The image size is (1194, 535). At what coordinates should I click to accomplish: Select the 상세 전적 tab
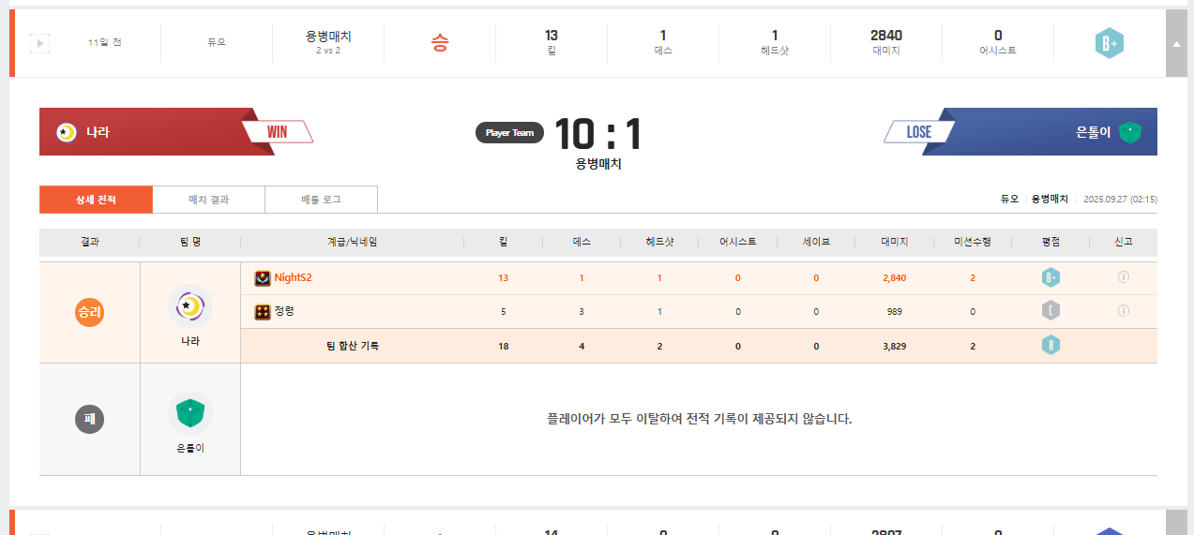pos(96,200)
